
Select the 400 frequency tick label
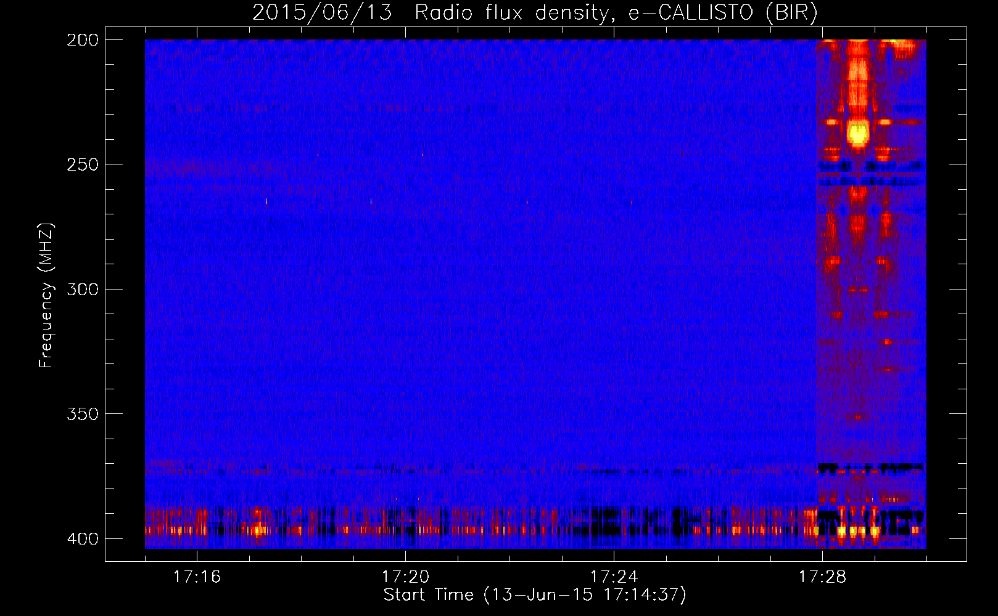pos(83,538)
